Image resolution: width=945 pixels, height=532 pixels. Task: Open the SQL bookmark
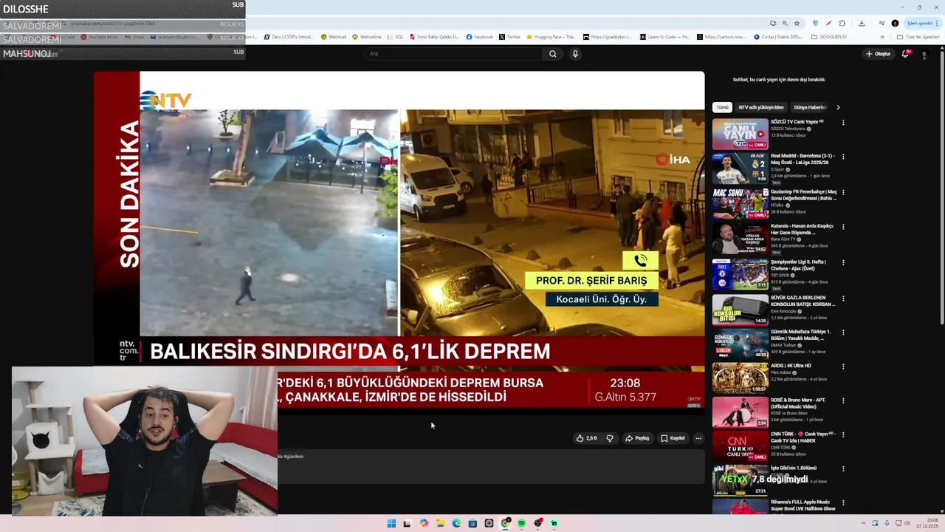point(395,37)
